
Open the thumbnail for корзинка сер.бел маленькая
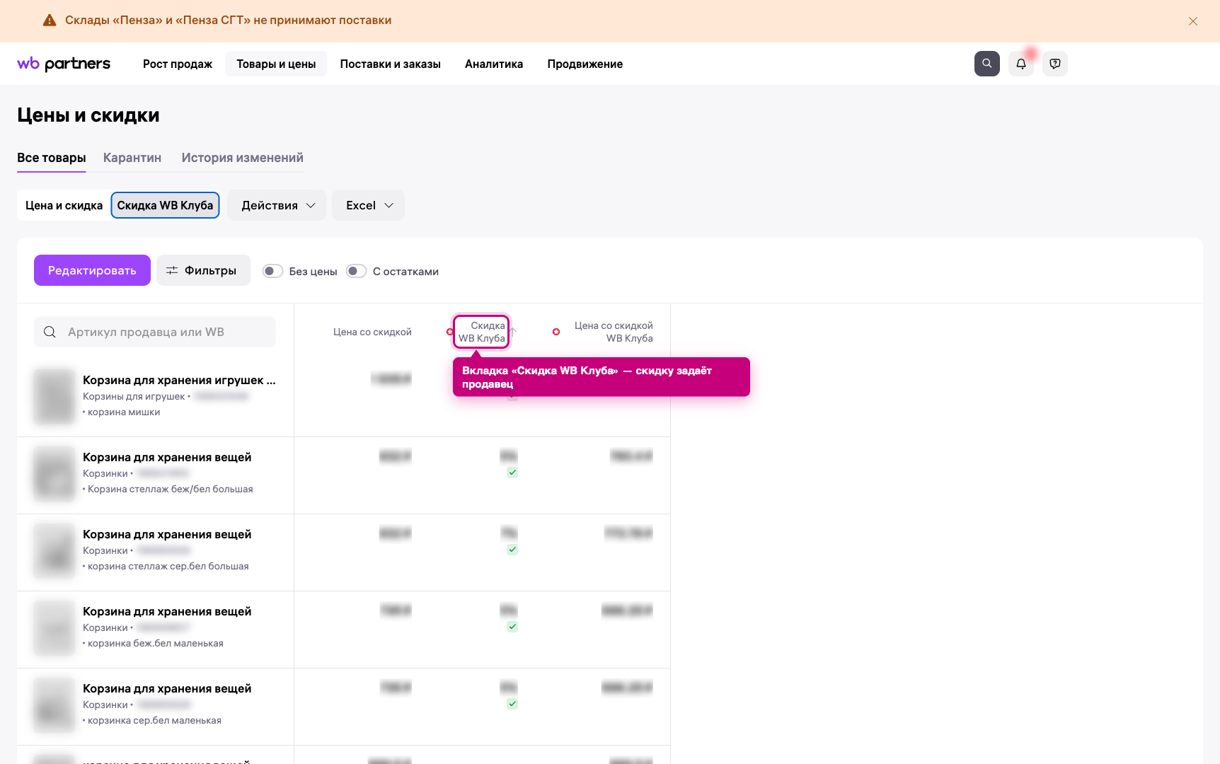(x=54, y=705)
